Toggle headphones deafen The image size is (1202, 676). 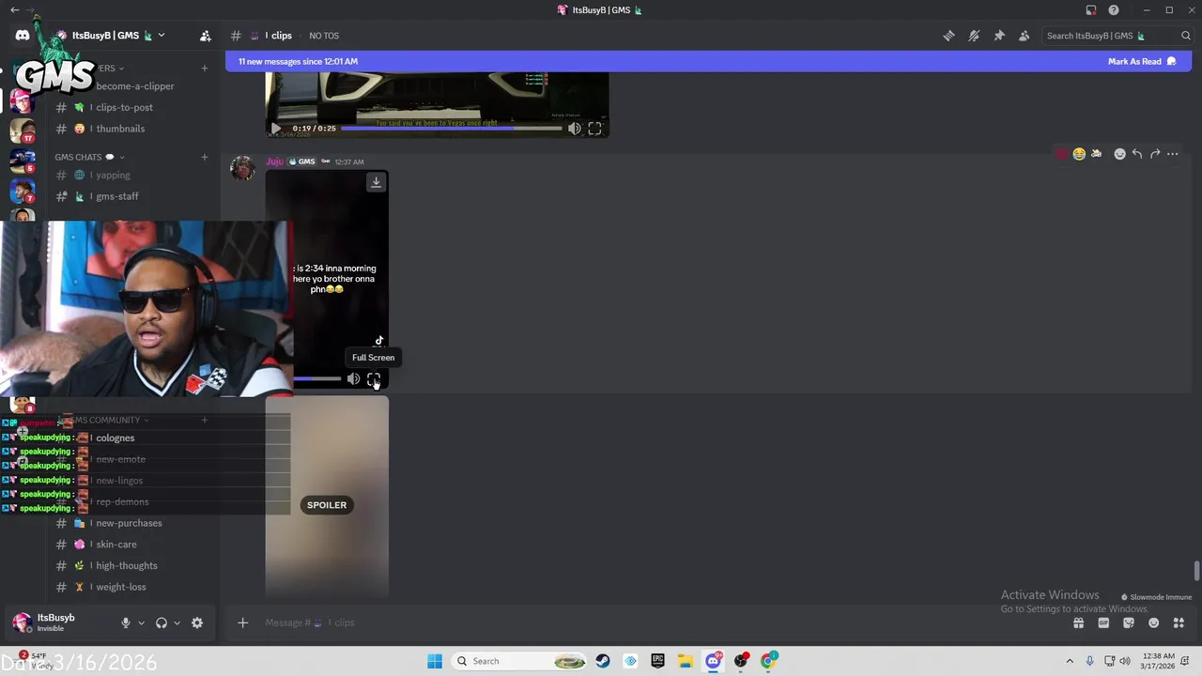pos(162,622)
